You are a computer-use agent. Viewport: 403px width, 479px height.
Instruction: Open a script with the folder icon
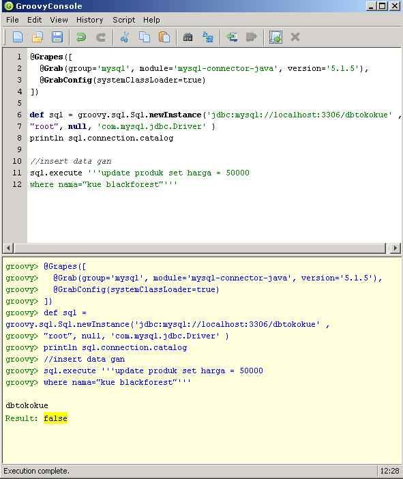(38, 38)
